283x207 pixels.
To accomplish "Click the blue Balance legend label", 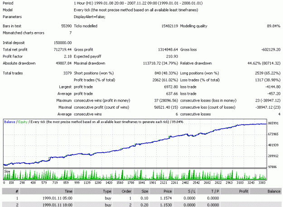I will tap(10, 122).
